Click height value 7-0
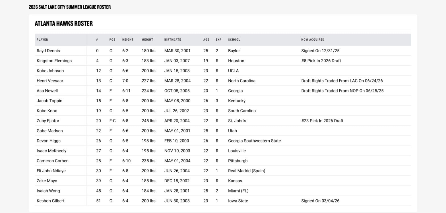The image size is (446, 213). (x=125, y=81)
